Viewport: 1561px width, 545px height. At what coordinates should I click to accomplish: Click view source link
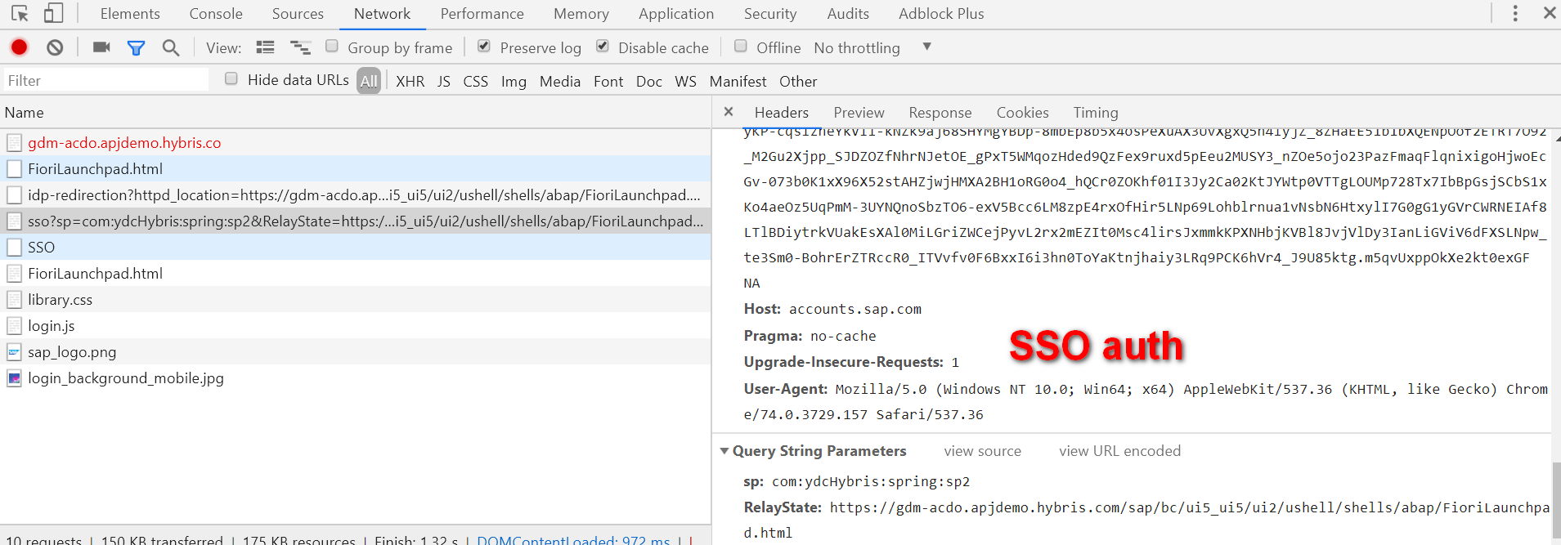[x=982, y=451]
